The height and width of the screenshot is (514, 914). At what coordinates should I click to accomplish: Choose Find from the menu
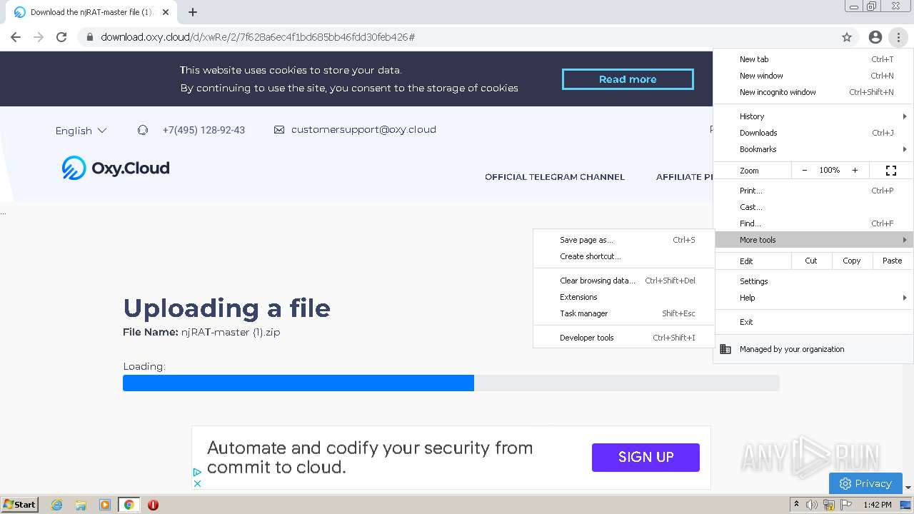(814, 223)
